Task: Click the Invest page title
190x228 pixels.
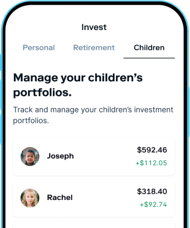Action: pos(94,27)
